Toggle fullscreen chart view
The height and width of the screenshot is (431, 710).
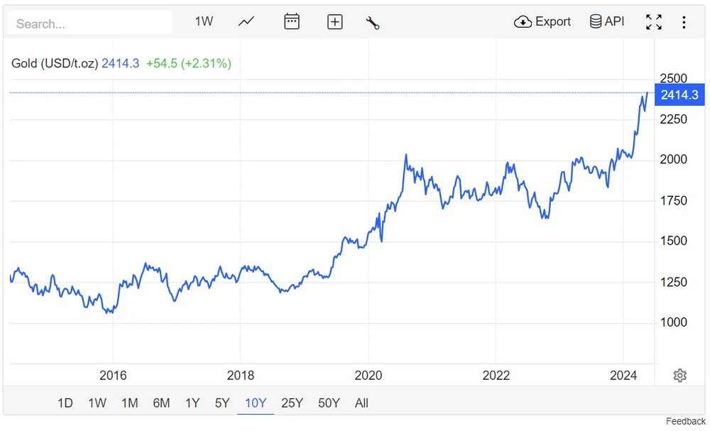click(653, 22)
